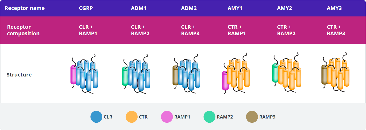
Task: Click the Structure row label
Action: coord(19,75)
